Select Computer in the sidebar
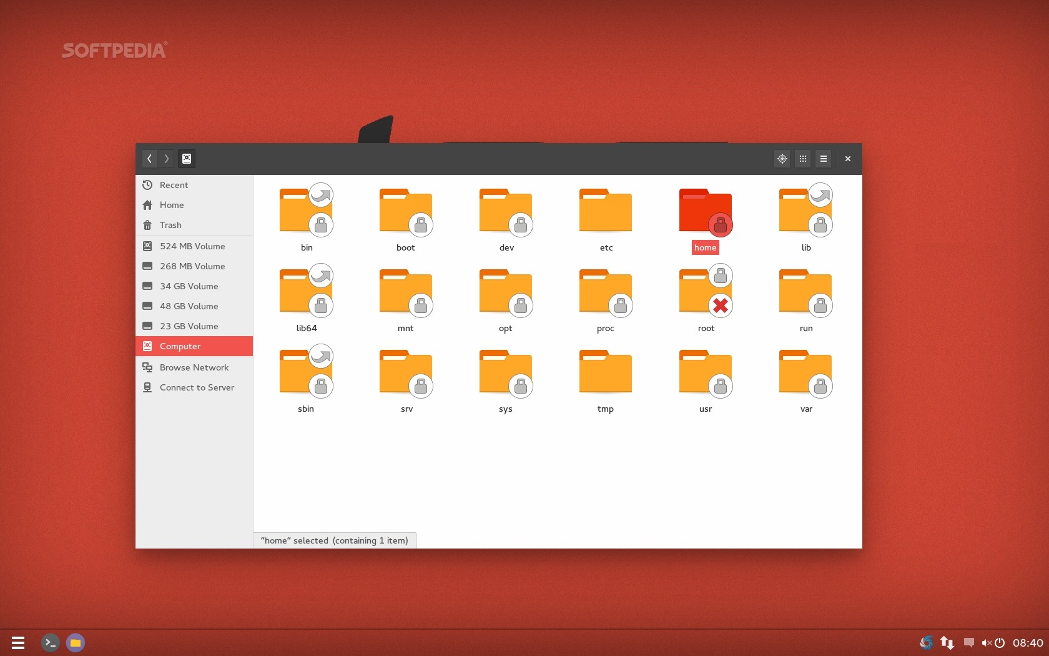 [x=194, y=346]
